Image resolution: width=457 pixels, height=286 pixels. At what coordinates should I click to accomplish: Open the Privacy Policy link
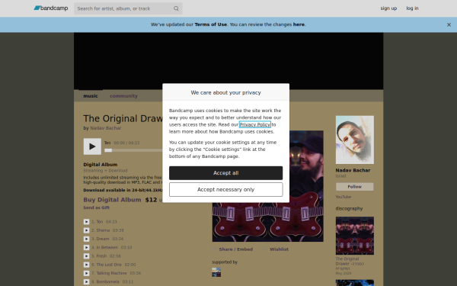[x=255, y=124]
